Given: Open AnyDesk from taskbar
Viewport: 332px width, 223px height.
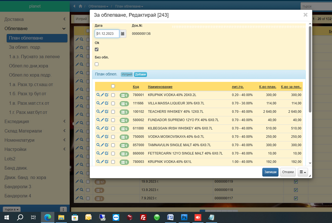Looking at the screenshot, I should click(198, 217).
